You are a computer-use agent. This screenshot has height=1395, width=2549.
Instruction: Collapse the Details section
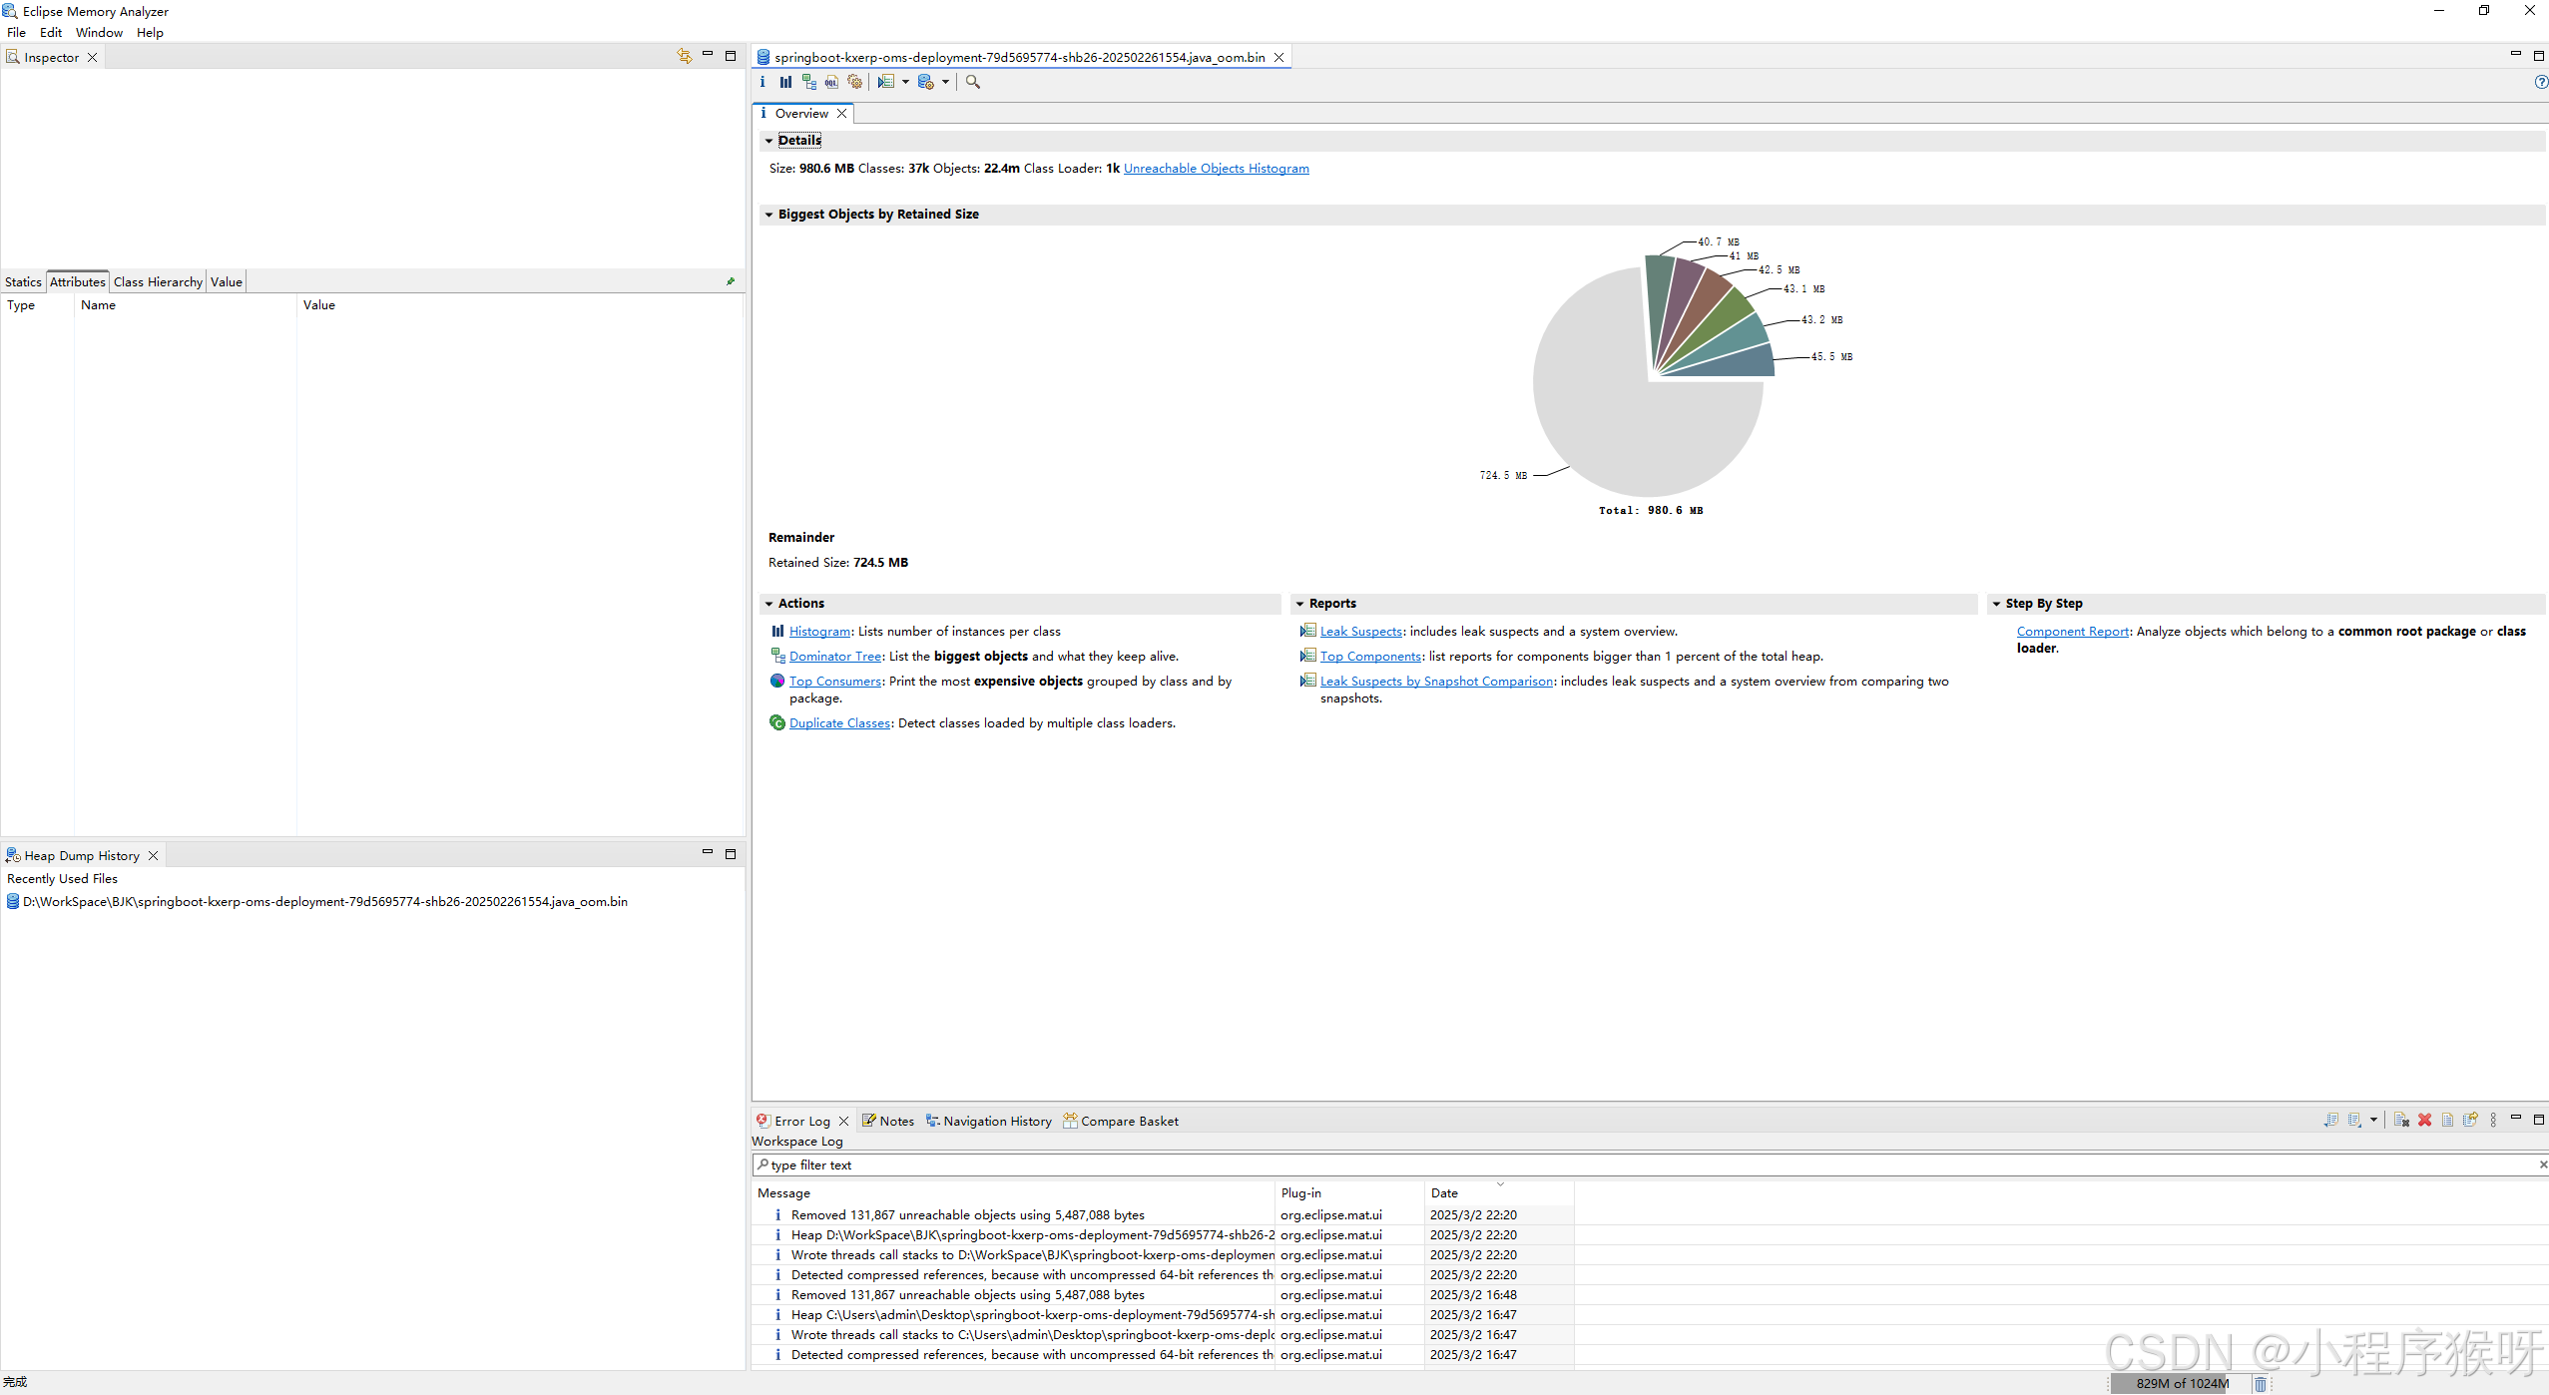click(768, 141)
